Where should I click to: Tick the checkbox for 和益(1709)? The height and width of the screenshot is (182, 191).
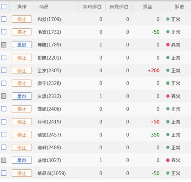[x=4, y=19]
